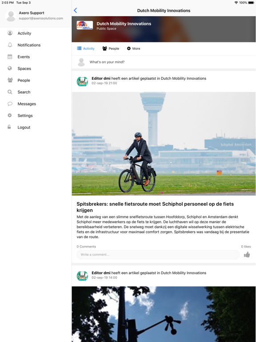The width and height of the screenshot is (256, 342).
Task: Focus the "Write a comment..." field
Action: tap(158, 255)
